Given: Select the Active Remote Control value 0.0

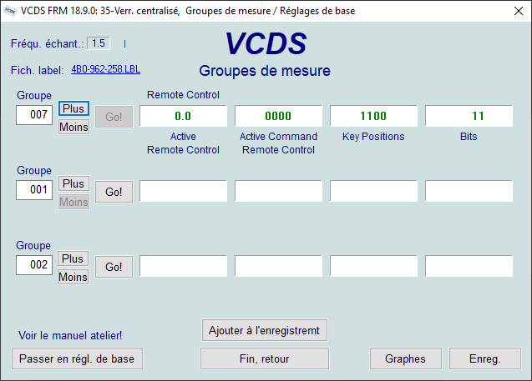Looking at the screenshot, I should (183, 116).
